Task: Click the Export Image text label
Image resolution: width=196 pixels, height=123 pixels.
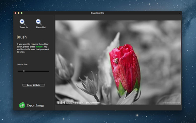Action: click(35, 105)
